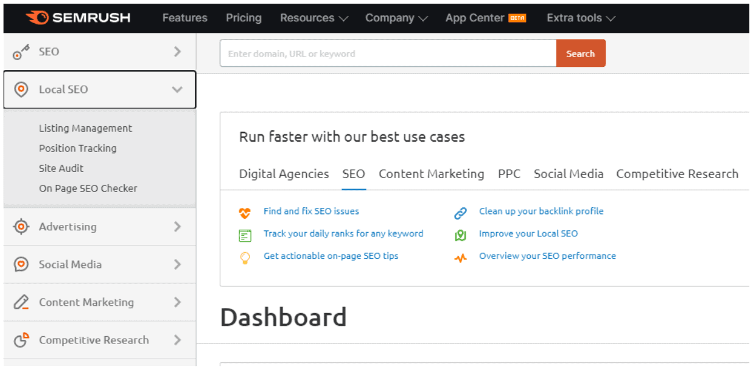This screenshot has width=753, height=372.
Task: Click the Dashboard heading
Action: 283,317
